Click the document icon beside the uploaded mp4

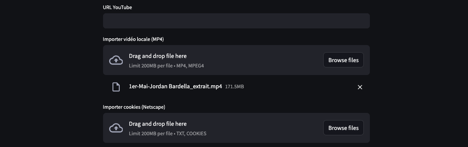116,87
